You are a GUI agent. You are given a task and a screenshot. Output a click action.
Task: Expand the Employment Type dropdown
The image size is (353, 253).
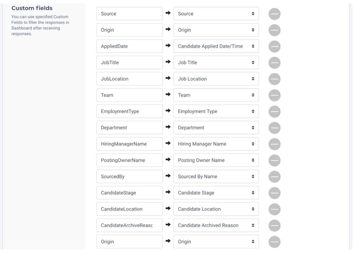[x=216, y=111]
